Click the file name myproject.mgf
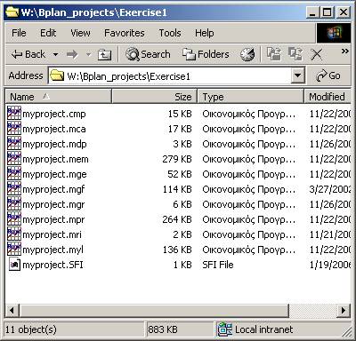 pos(53,189)
